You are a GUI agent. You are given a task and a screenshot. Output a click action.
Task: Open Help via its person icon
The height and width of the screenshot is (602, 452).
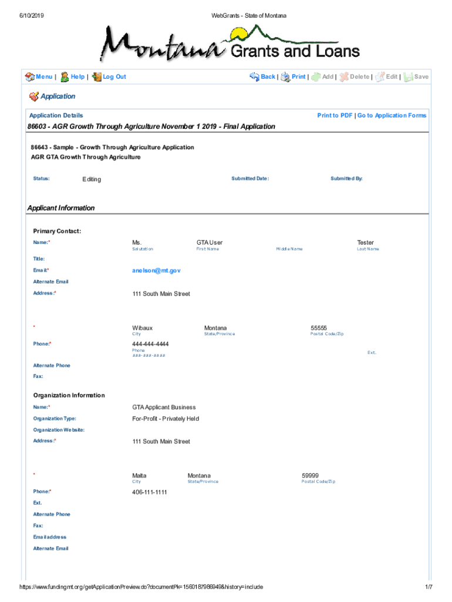(65, 77)
